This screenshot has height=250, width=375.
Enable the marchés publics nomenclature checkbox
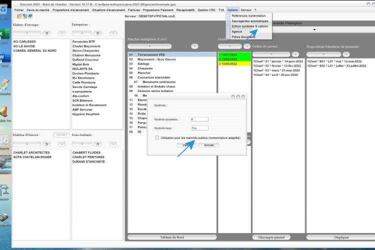157,137
